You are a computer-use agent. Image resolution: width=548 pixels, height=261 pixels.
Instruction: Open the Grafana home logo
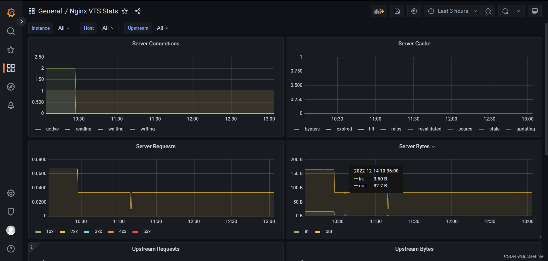tap(11, 13)
